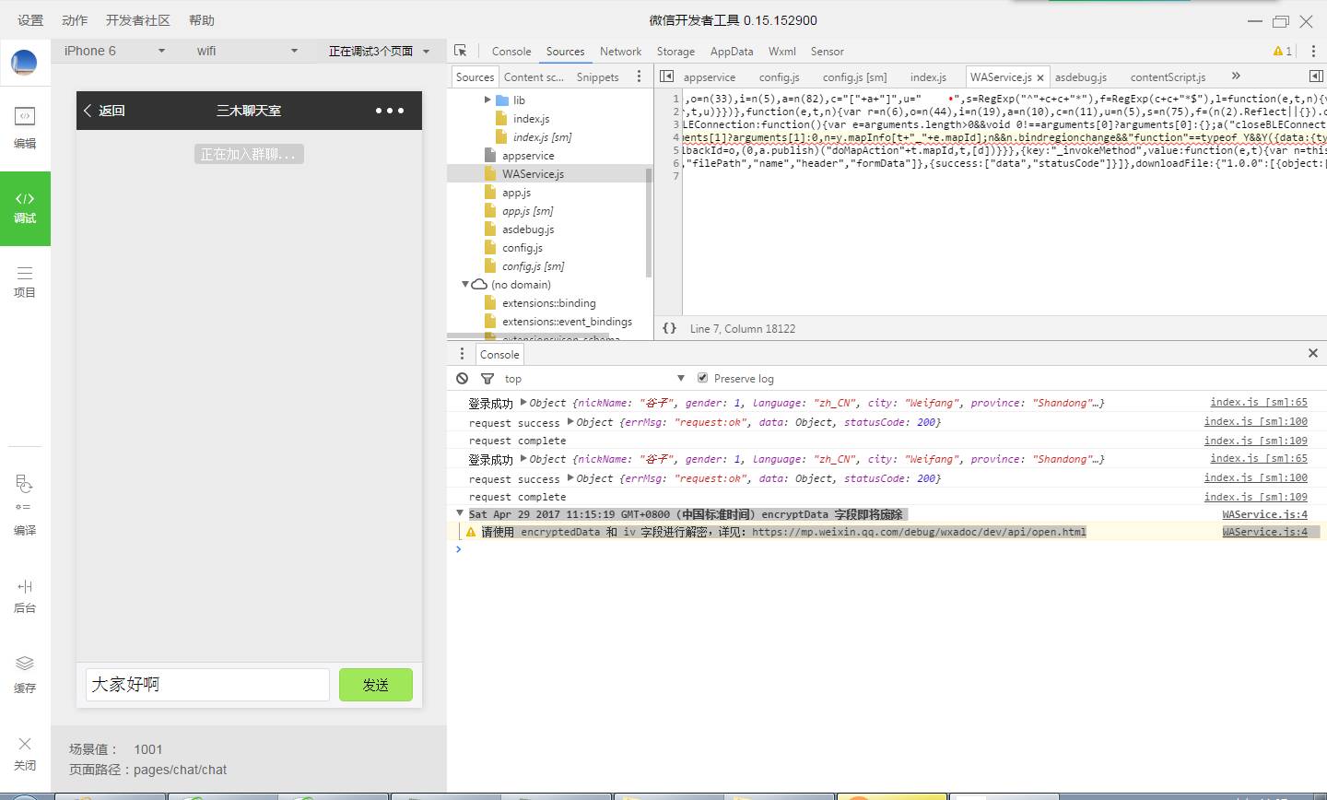1327x800 pixels.
Task: Select app.js in the file tree
Action: pyautogui.click(x=516, y=193)
